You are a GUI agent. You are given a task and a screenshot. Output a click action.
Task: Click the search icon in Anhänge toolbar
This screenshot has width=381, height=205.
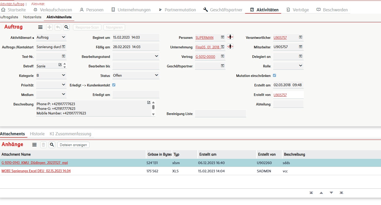(x=52, y=145)
